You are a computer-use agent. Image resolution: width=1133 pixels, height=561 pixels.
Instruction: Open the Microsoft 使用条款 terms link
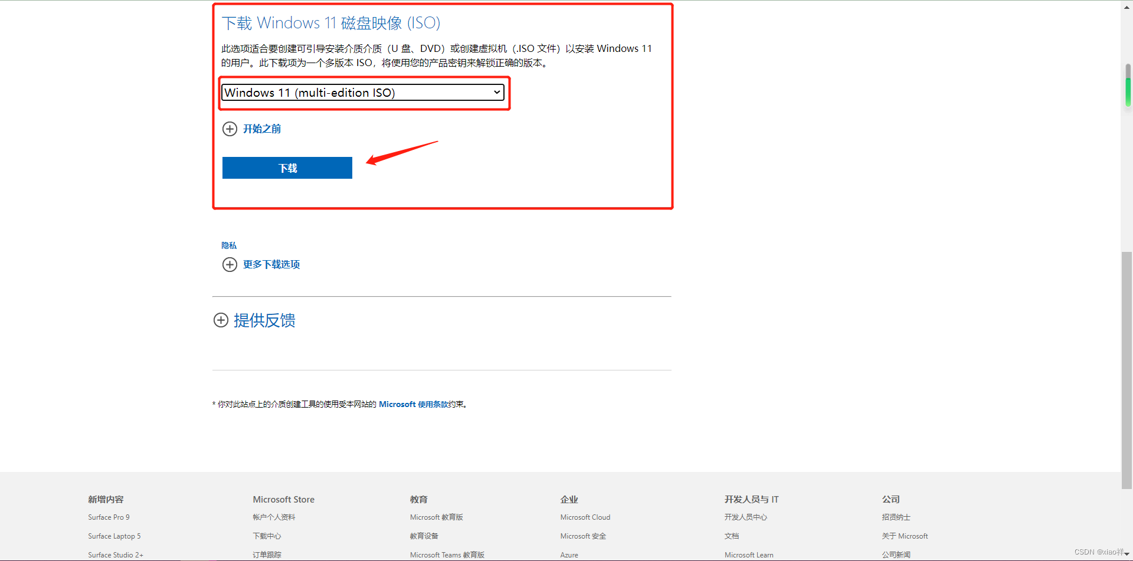(413, 404)
